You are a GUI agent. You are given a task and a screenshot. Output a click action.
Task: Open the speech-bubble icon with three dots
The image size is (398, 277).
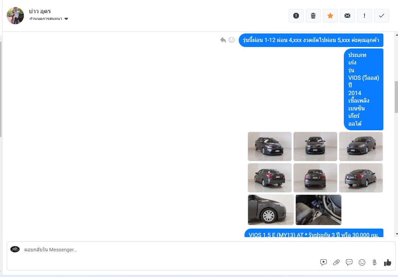[x=349, y=262]
